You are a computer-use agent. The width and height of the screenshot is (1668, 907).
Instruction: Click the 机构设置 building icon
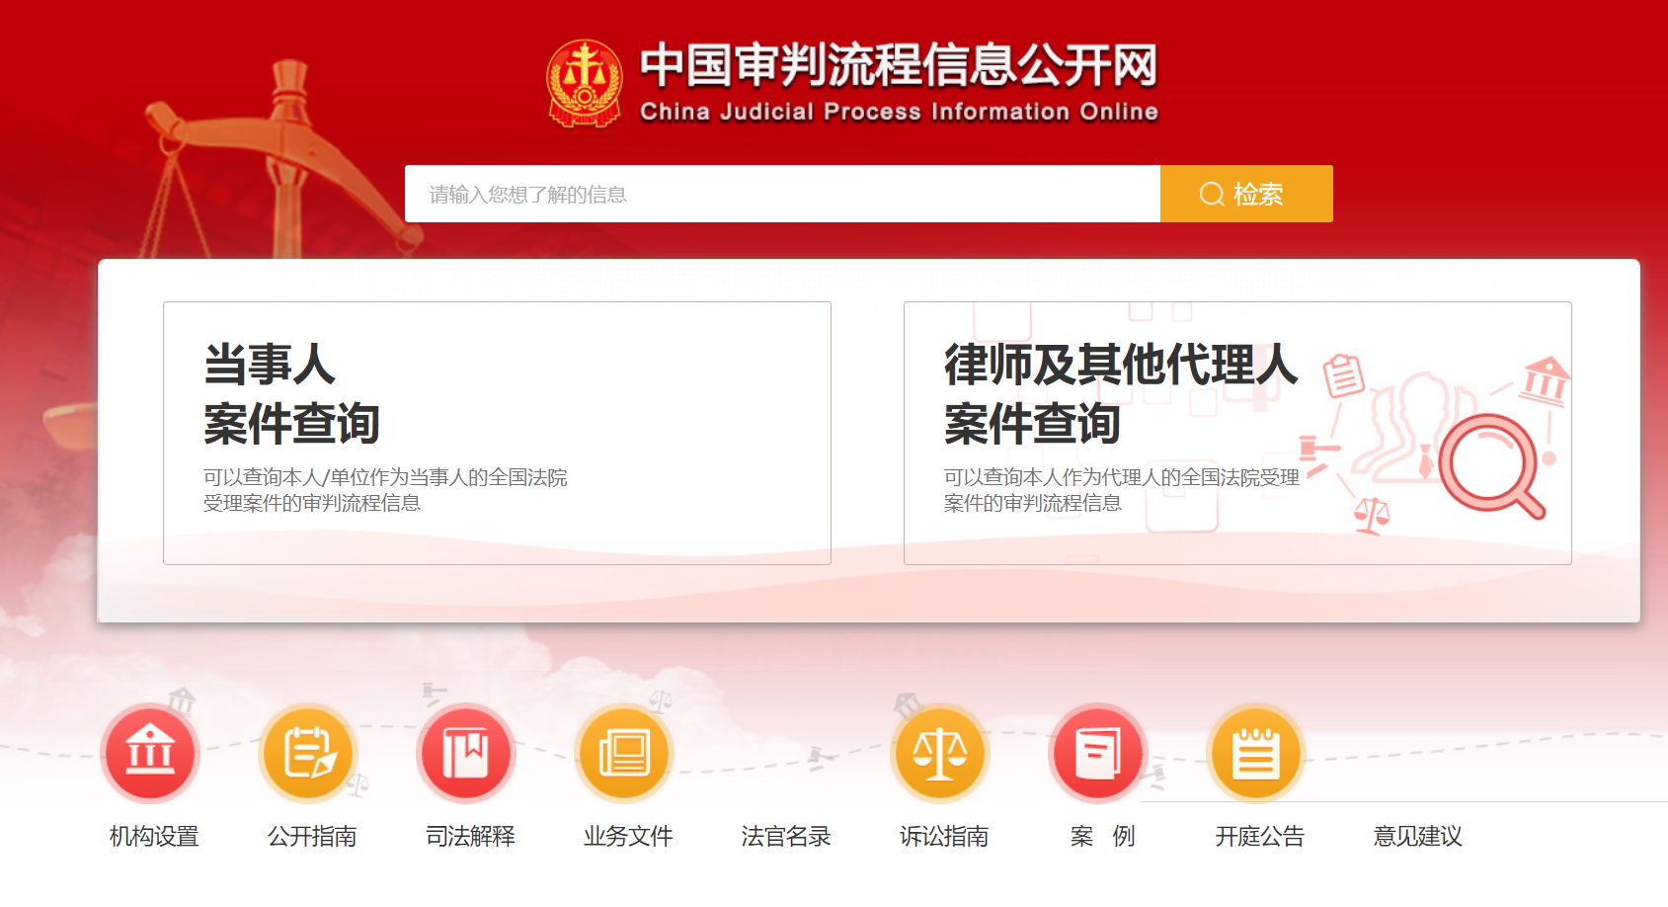[x=150, y=753]
